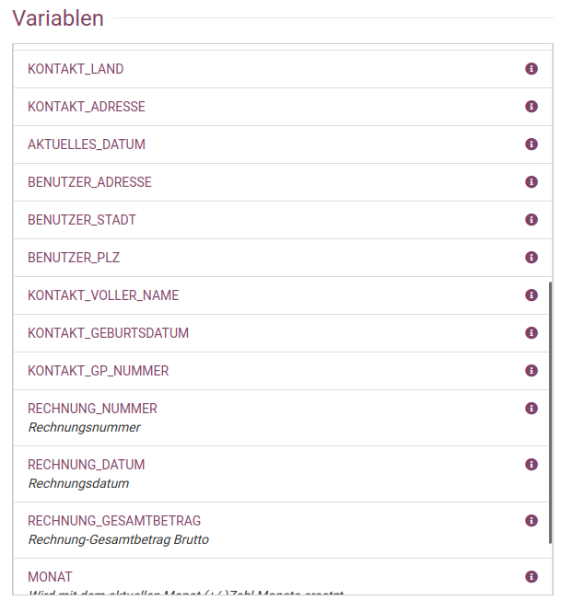
Task: Click the RECHNUNG_GESAMTBETRAG variable name
Action: (114, 521)
